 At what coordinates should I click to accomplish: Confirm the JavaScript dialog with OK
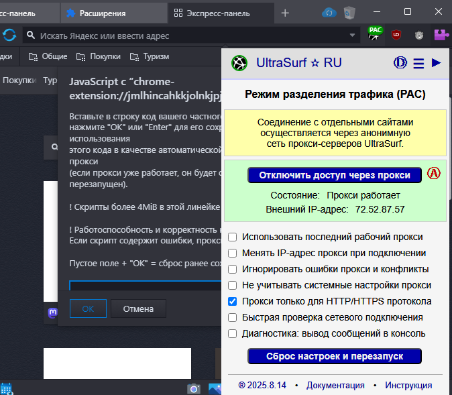coord(88,308)
